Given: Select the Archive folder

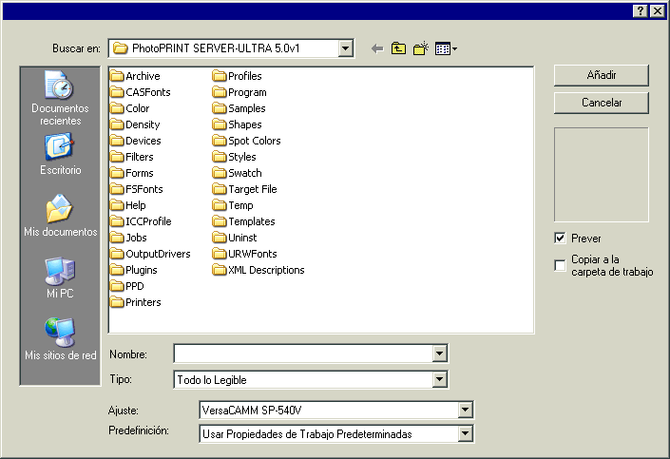Looking at the screenshot, I should (135, 76).
